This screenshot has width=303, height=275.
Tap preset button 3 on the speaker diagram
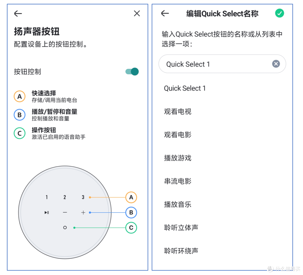(x=83, y=197)
